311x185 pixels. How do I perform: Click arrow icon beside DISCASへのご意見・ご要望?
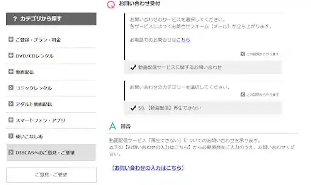click(11, 152)
